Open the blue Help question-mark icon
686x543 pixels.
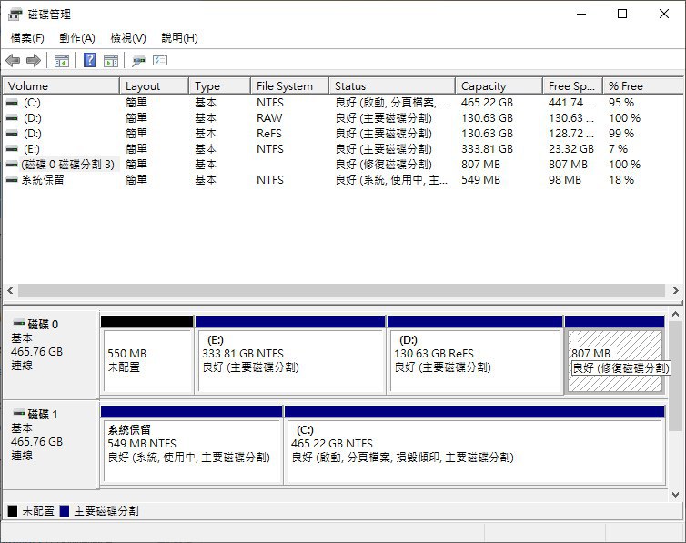point(89,60)
